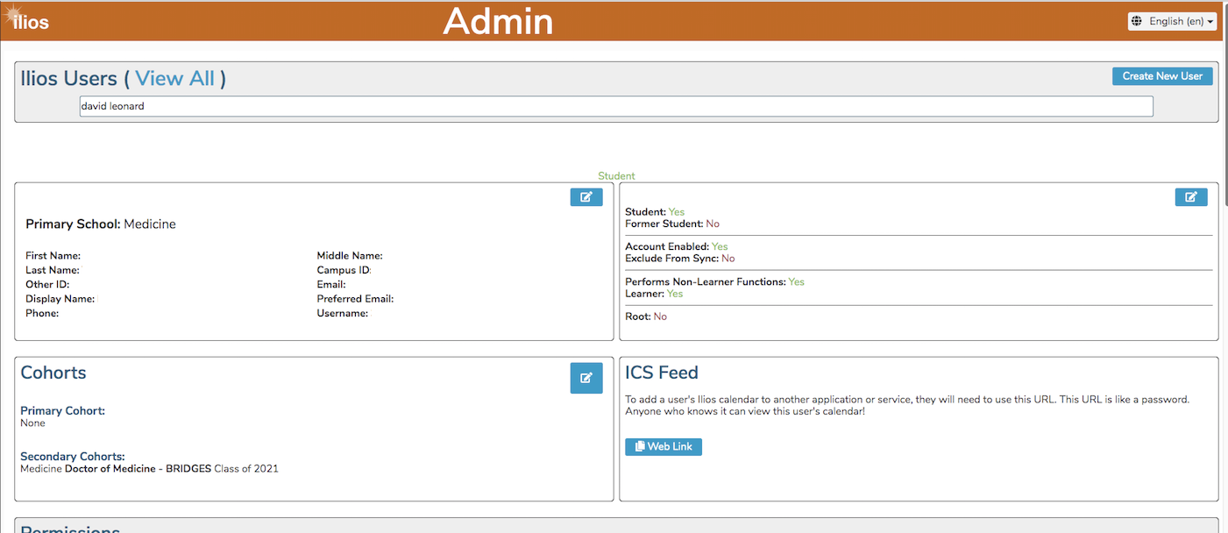The width and height of the screenshot is (1228, 533).
Task: Click the clipboard icon on Web Link button
Action: coord(640,447)
